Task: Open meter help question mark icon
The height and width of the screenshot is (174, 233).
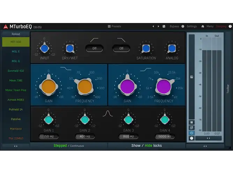Action: point(191,138)
